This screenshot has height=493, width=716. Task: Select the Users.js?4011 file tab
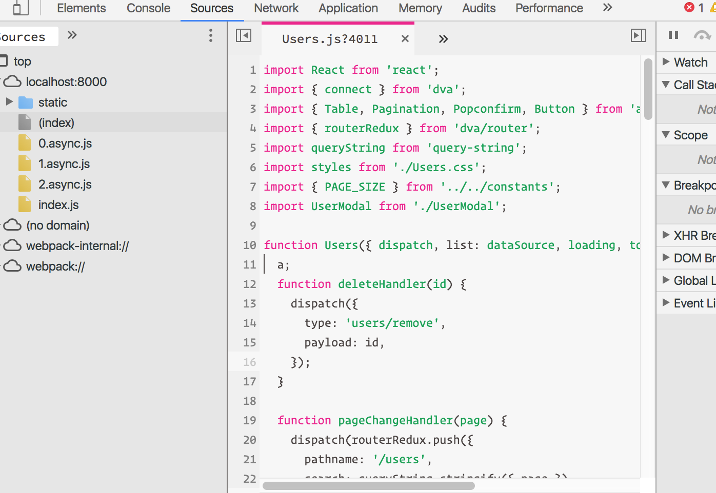click(x=330, y=38)
